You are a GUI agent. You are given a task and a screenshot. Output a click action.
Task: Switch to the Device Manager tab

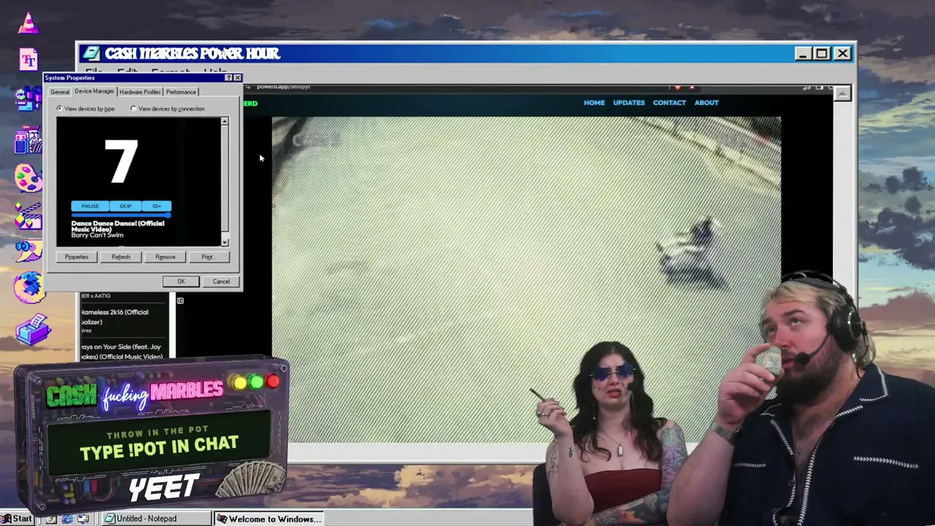(94, 91)
